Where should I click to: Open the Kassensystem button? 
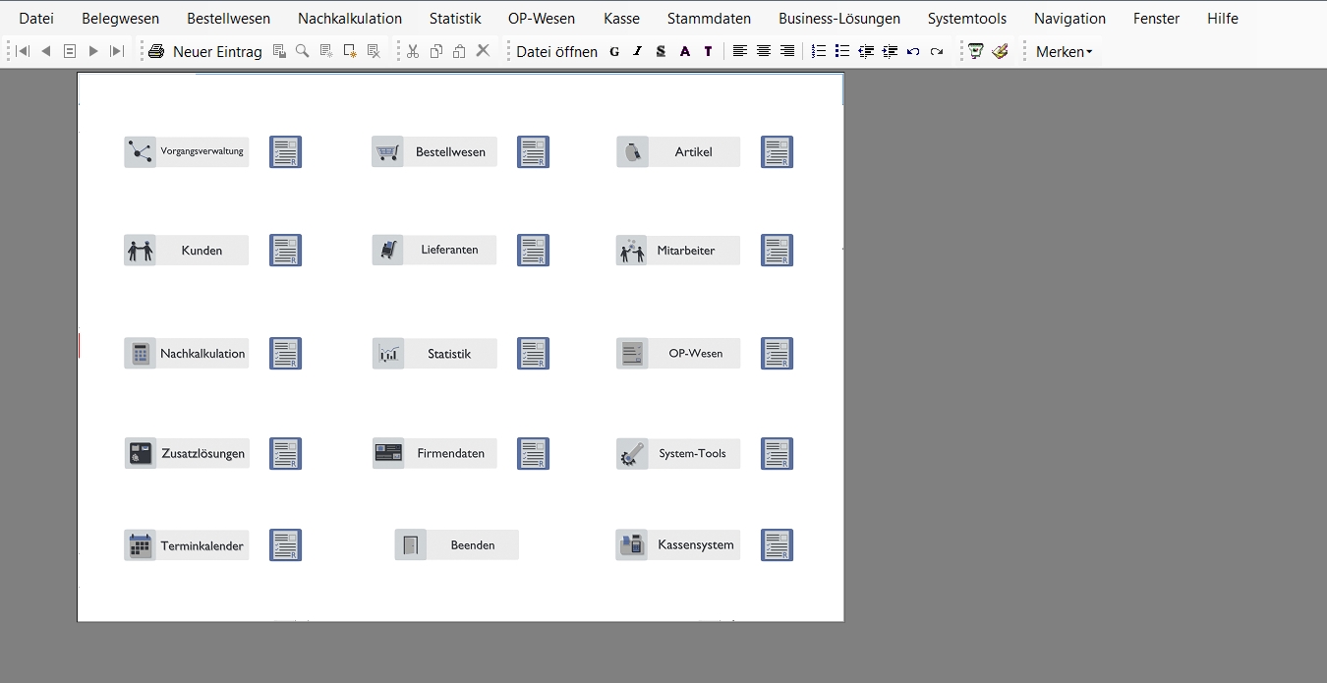click(x=678, y=544)
